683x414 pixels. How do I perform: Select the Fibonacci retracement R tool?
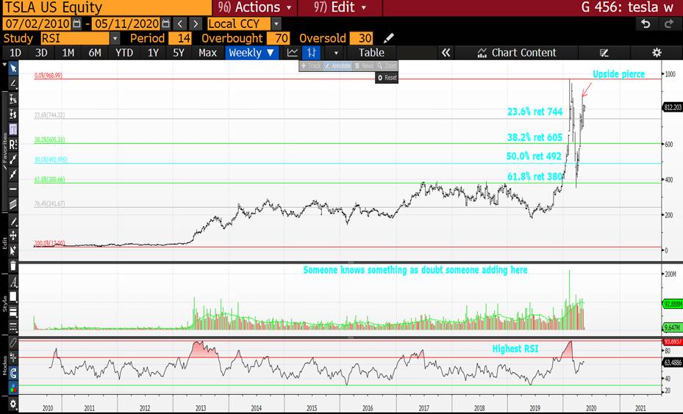[x=13, y=145]
